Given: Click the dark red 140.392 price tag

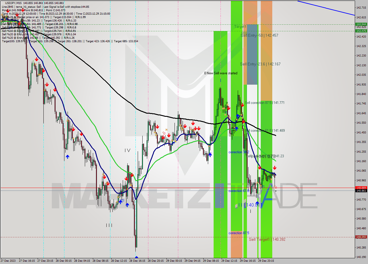Looking at the screenshot, I should [361, 237].
